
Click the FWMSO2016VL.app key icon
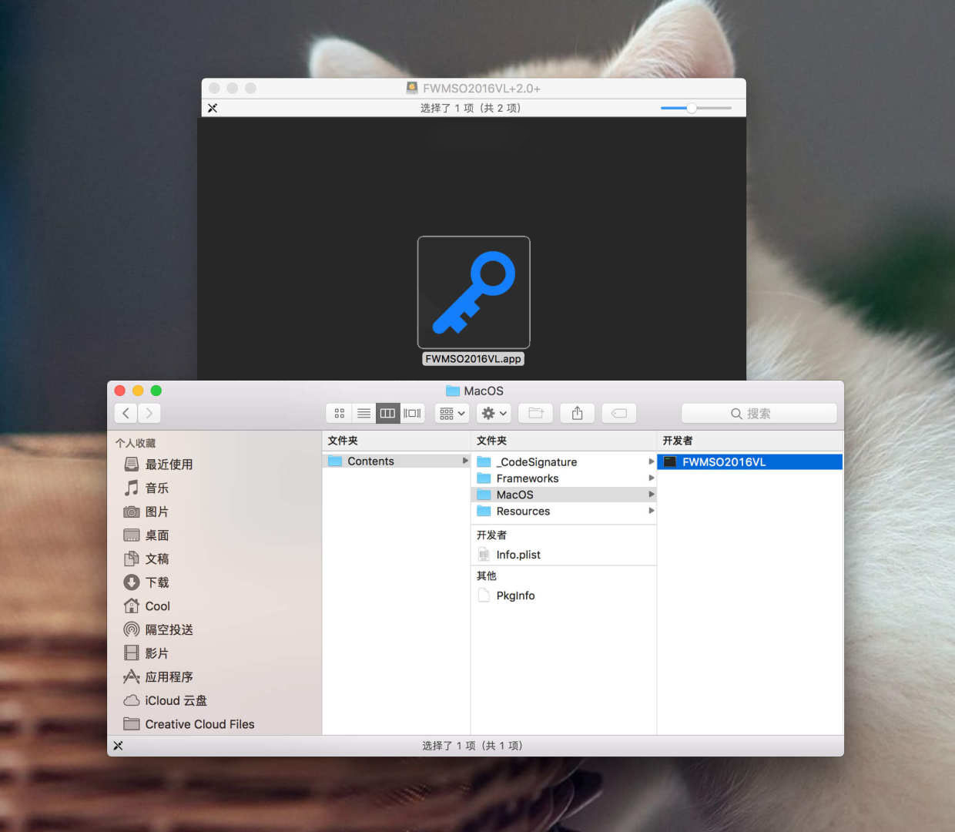click(474, 293)
